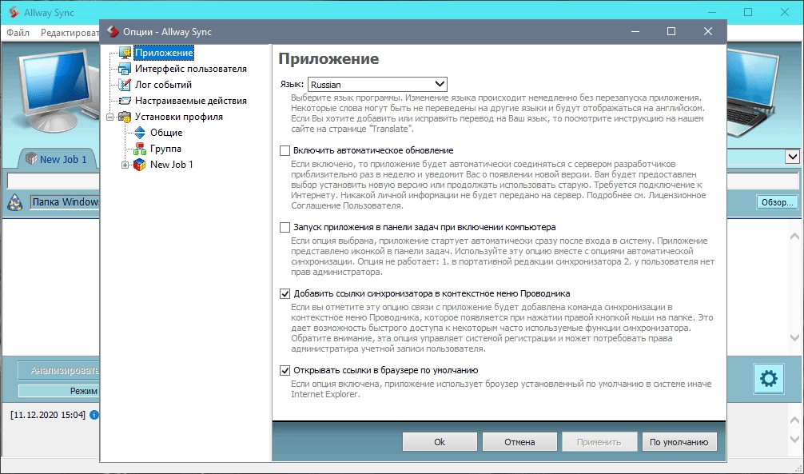Click the Установки профиля folder icon

[125, 117]
